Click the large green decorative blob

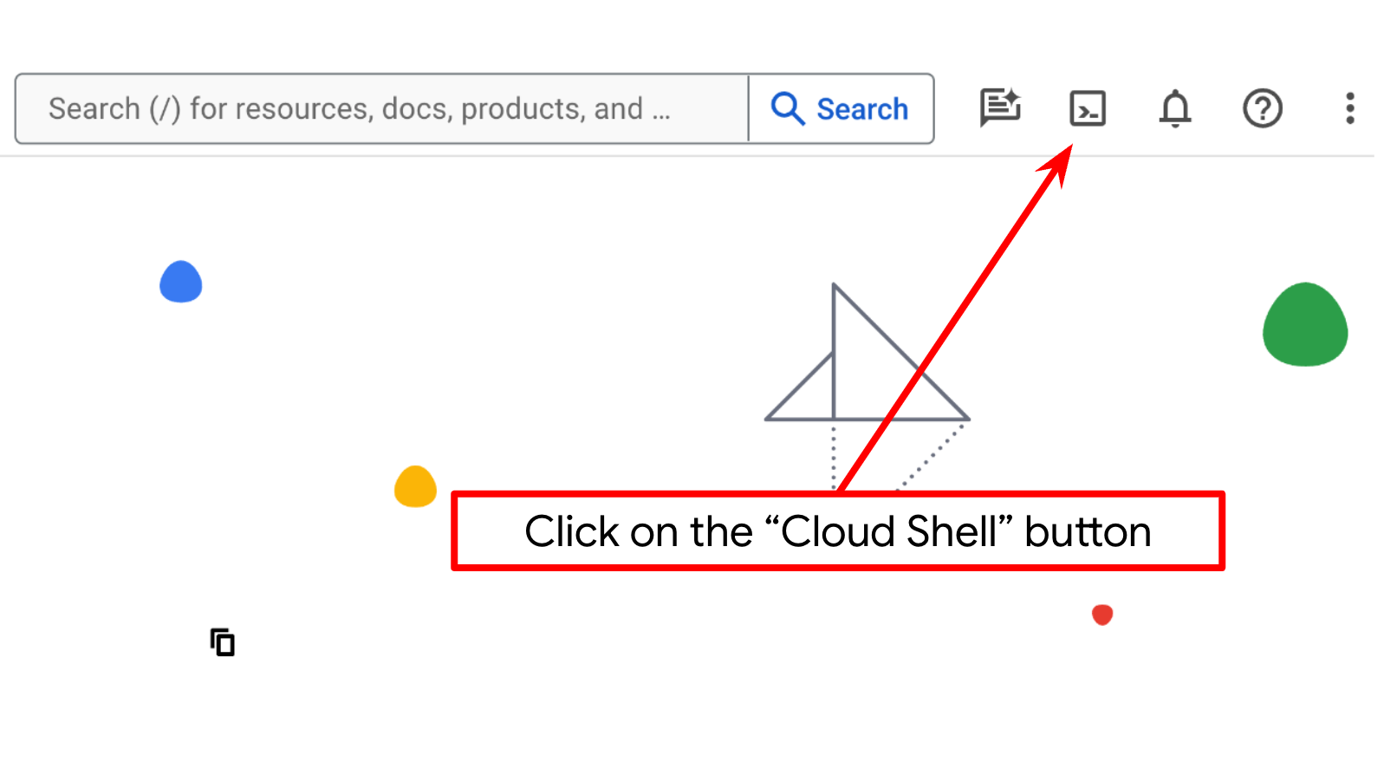coord(1304,325)
